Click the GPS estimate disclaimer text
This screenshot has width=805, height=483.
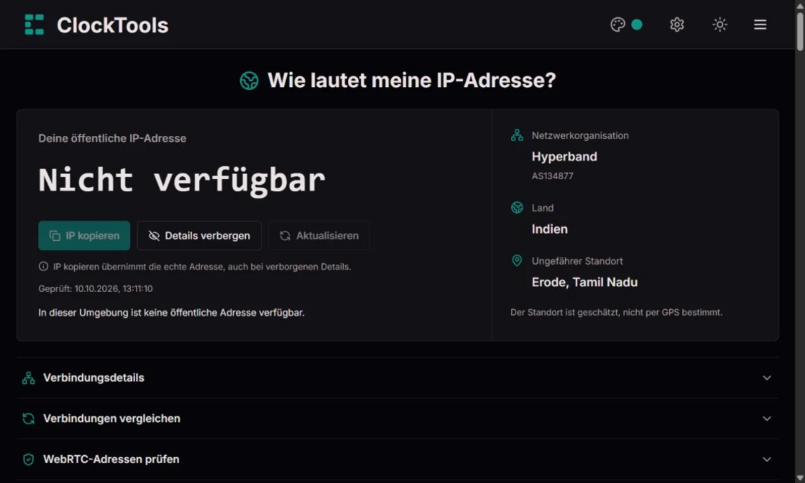point(616,312)
